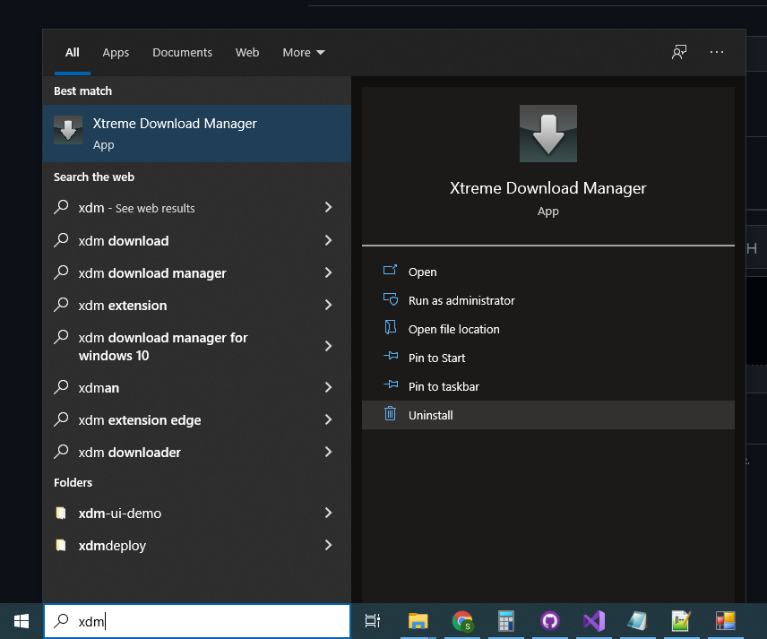Launch GitHub Desktop from the taskbar

[x=549, y=620]
